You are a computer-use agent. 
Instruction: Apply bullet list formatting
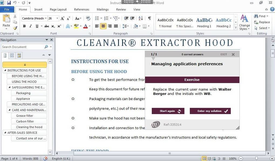(x=97, y=18)
